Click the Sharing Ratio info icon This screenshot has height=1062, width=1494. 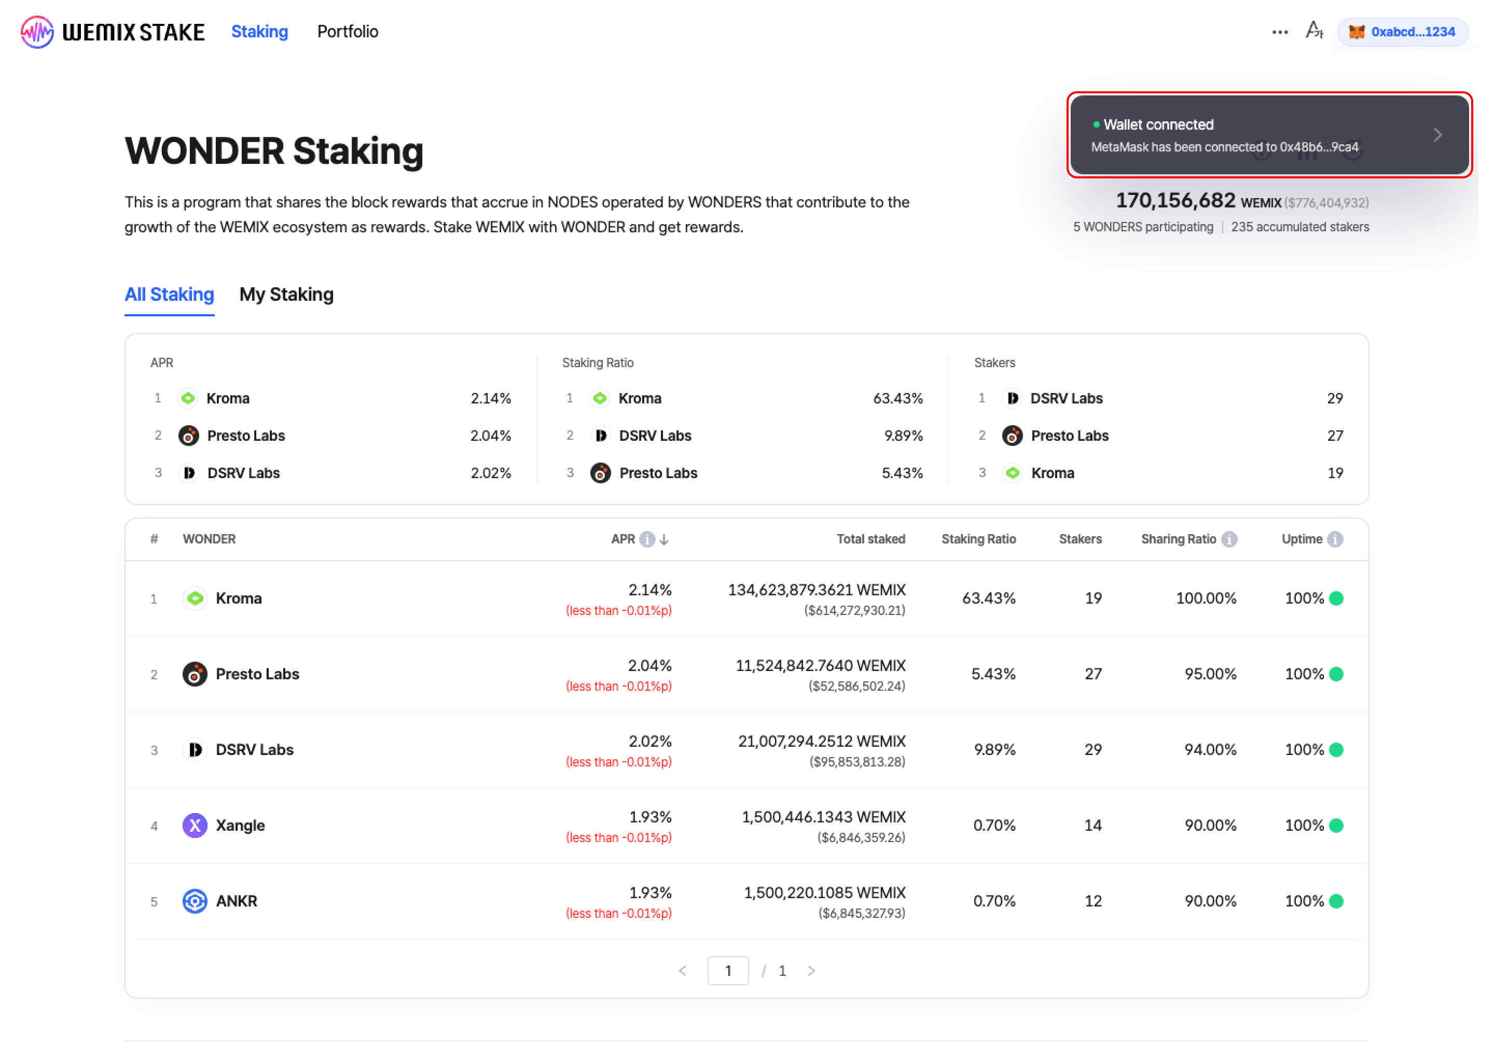(1229, 539)
